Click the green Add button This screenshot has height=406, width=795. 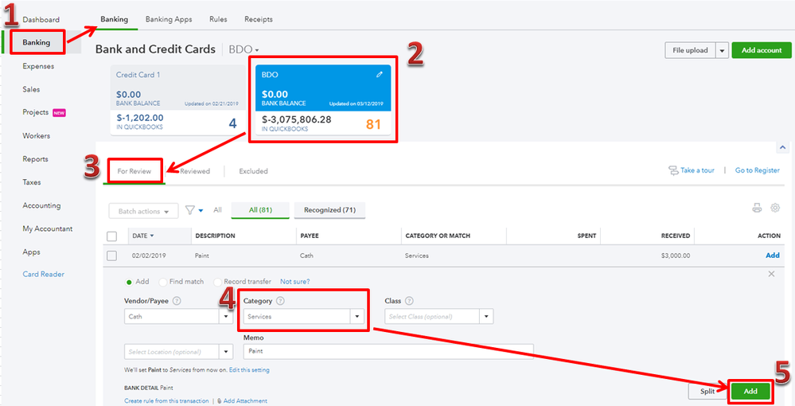[750, 391]
